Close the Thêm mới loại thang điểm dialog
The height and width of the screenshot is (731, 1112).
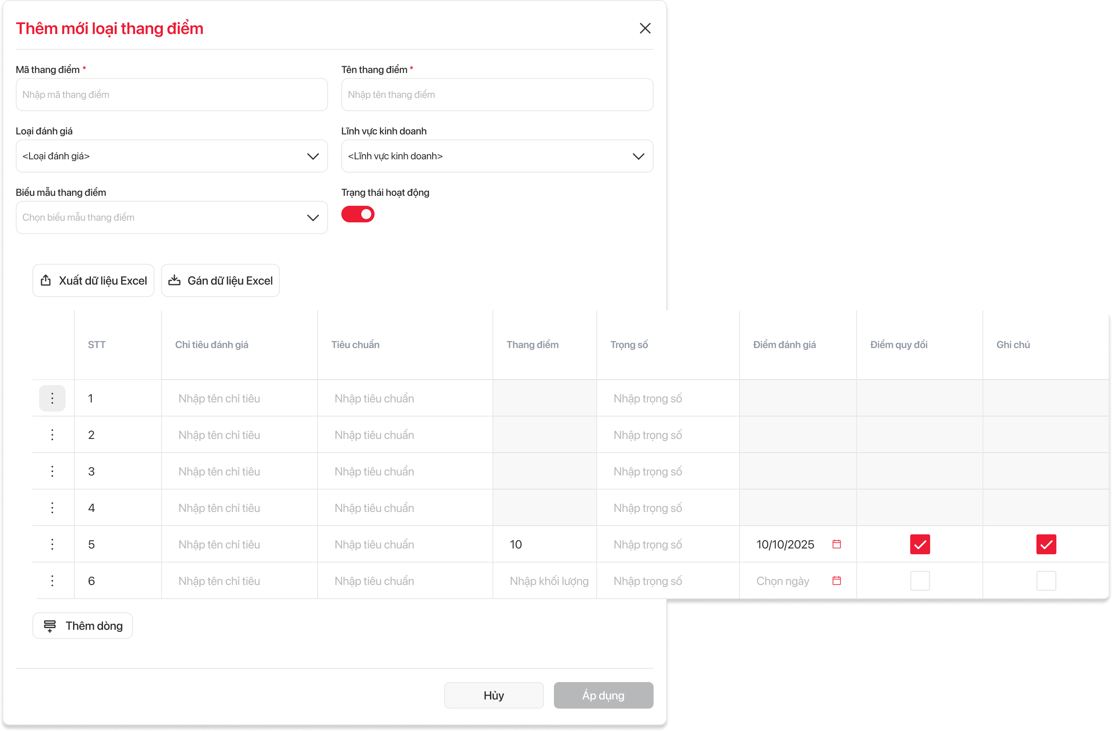(645, 29)
